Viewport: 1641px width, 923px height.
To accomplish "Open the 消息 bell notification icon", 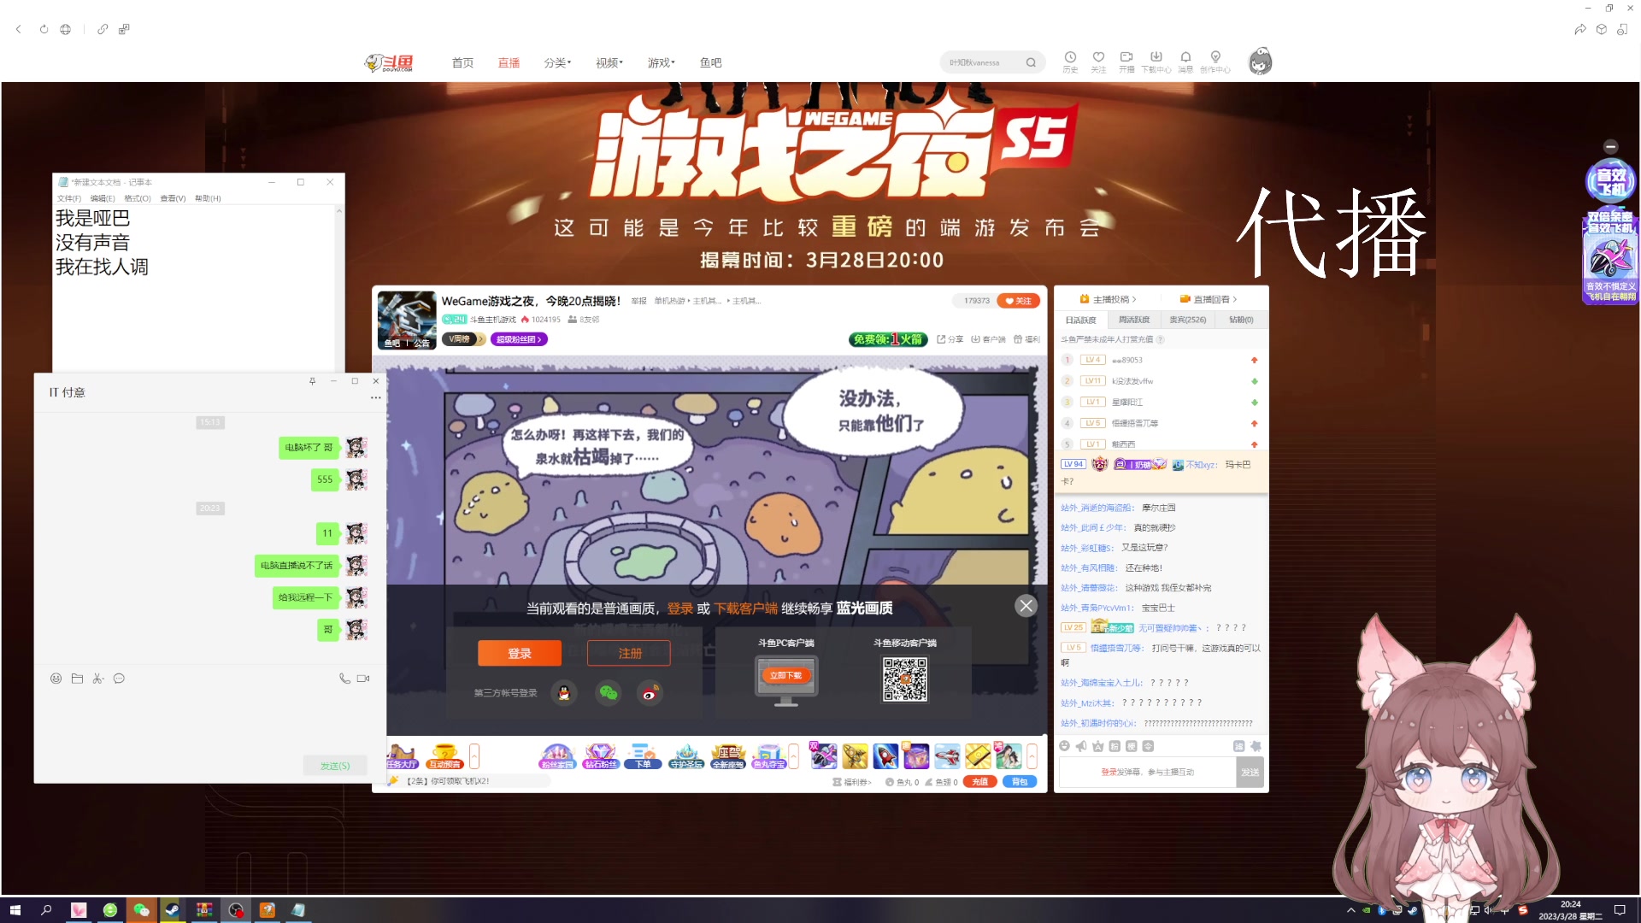I will [x=1185, y=62].
